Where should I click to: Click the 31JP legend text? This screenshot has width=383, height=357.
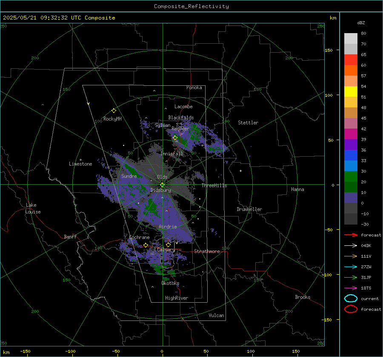tap(366, 277)
